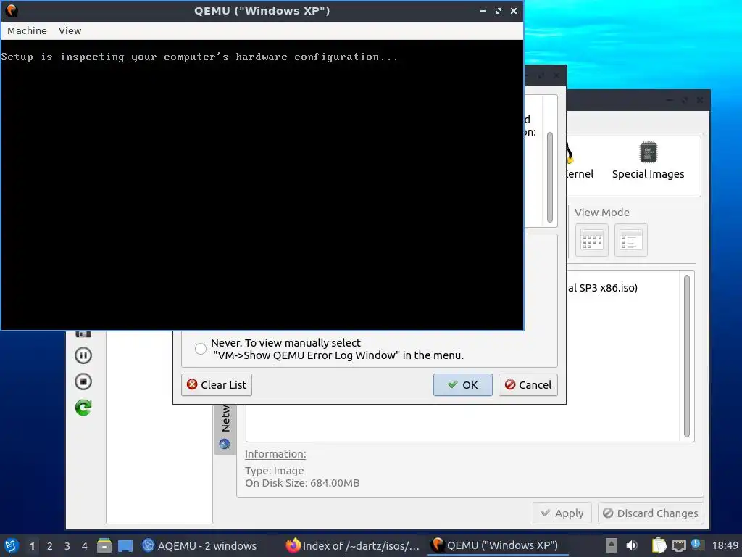The width and height of the screenshot is (742, 557).
Task: Click the update notification tray icon
Action: click(x=696, y=545)
